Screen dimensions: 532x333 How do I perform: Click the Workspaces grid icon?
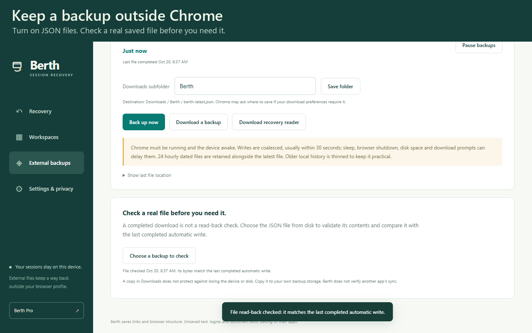(x=19, y=137)
